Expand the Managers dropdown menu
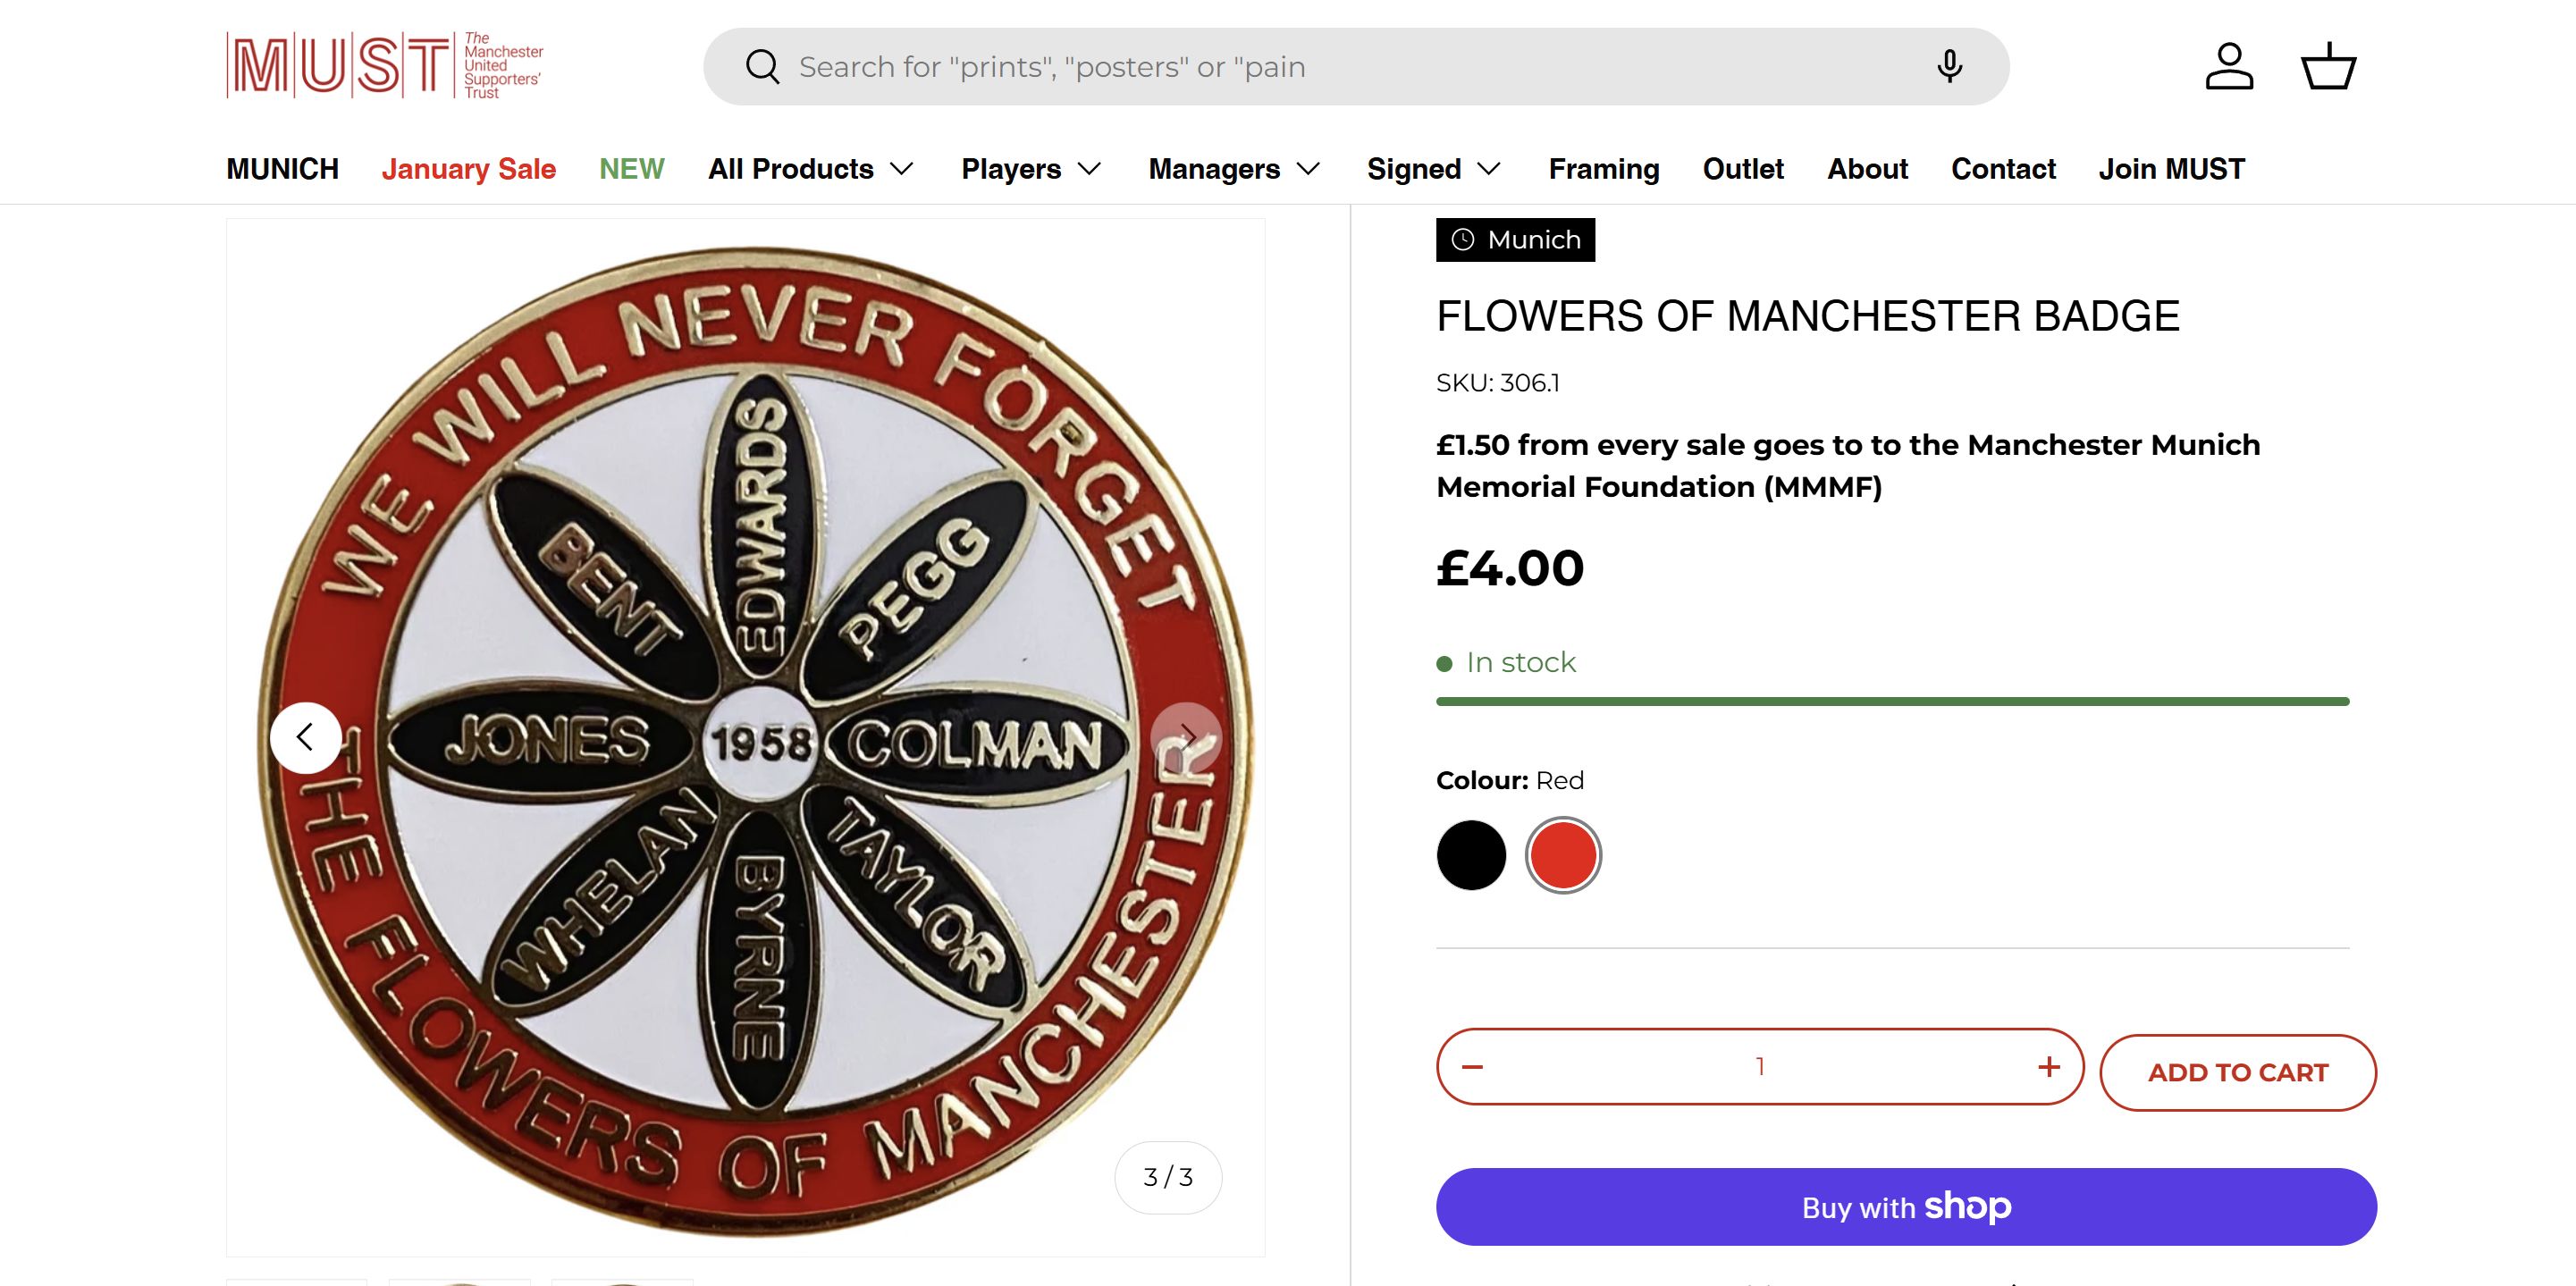Screen dimensions: 2576x1286 [1234, 169]
